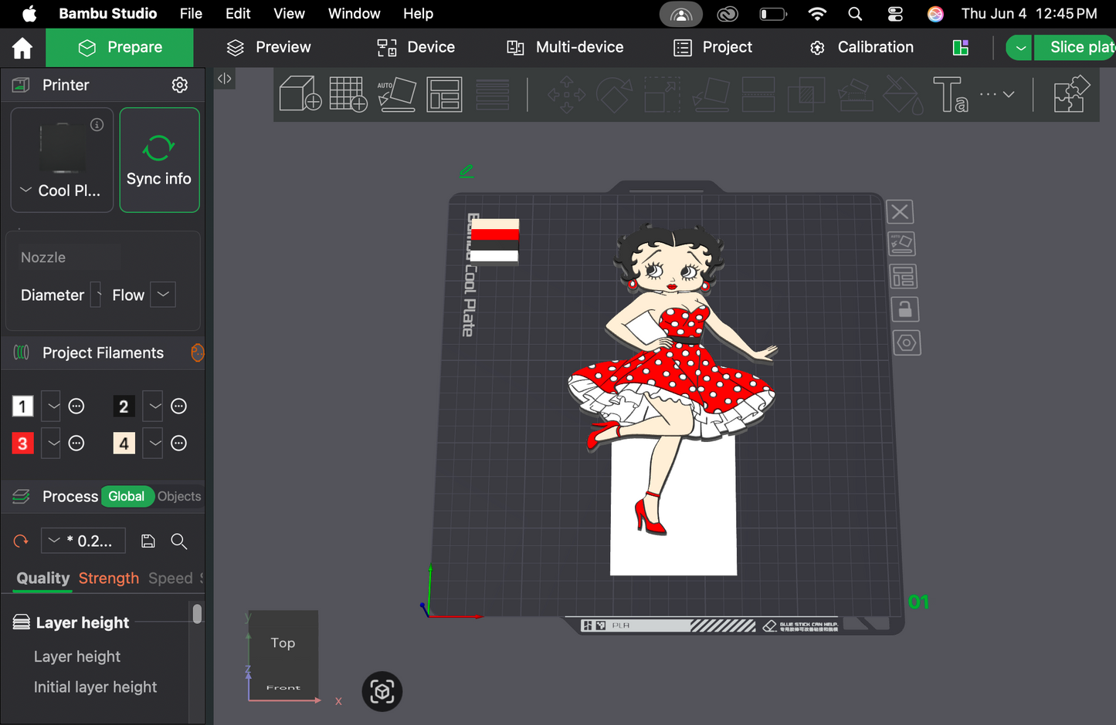Open the Strength settings tab
1116x725 pixels.
[x=109, y=578]
